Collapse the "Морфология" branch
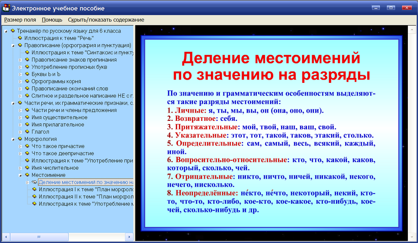Viewport: 418px width, 243px height. tap(13, 139)
